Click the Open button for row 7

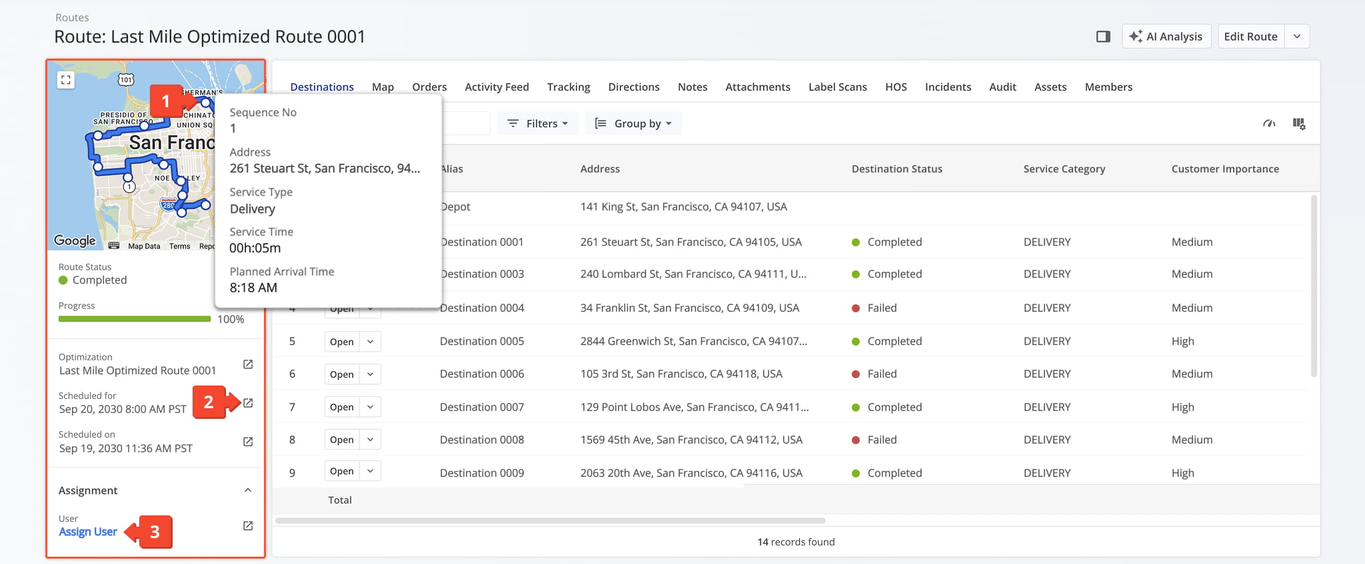click(x=342, y=407)
